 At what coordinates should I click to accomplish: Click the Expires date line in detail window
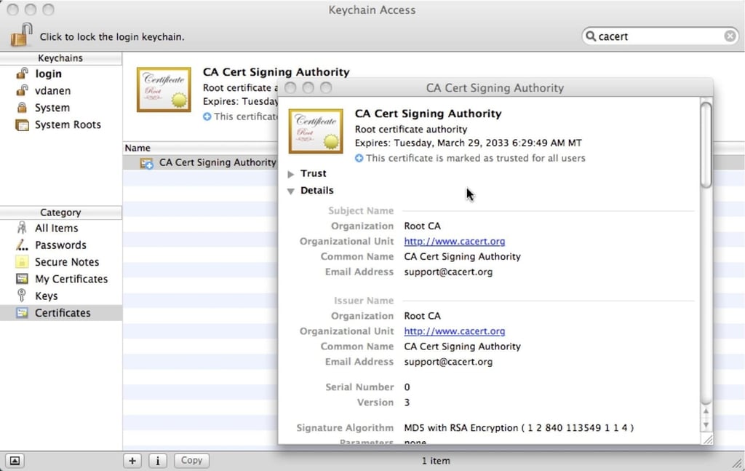[x=468, y=143]
